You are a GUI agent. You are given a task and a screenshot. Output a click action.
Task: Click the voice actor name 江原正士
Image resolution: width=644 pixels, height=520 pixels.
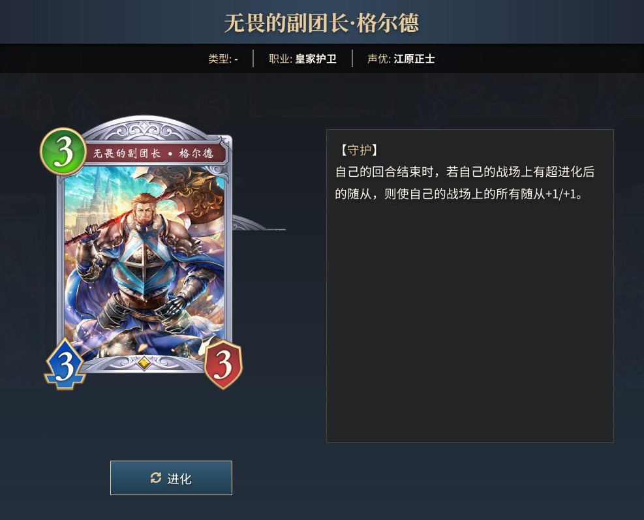coord(414,59)
